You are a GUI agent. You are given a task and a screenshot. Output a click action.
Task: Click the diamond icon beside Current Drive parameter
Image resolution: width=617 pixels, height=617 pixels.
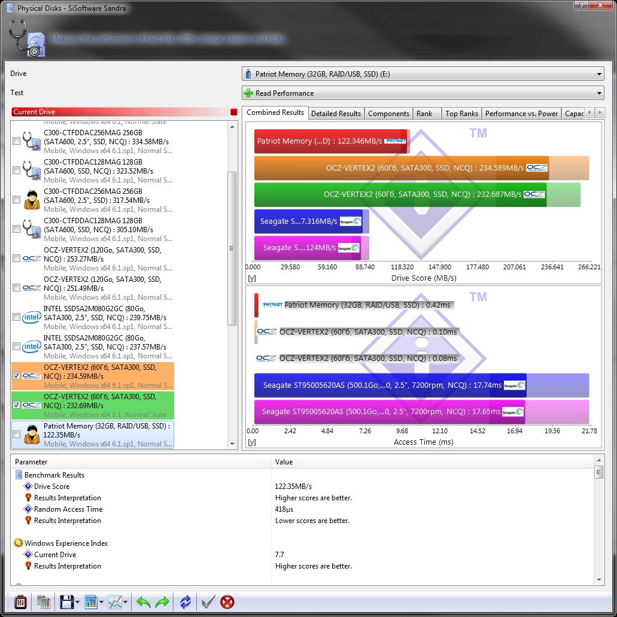tap(28, 554)
